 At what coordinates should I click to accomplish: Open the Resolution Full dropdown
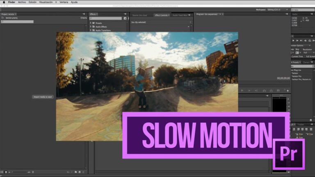click(x=308, y=52)
